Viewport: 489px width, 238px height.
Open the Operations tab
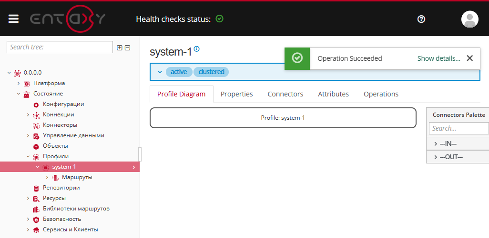381,94
